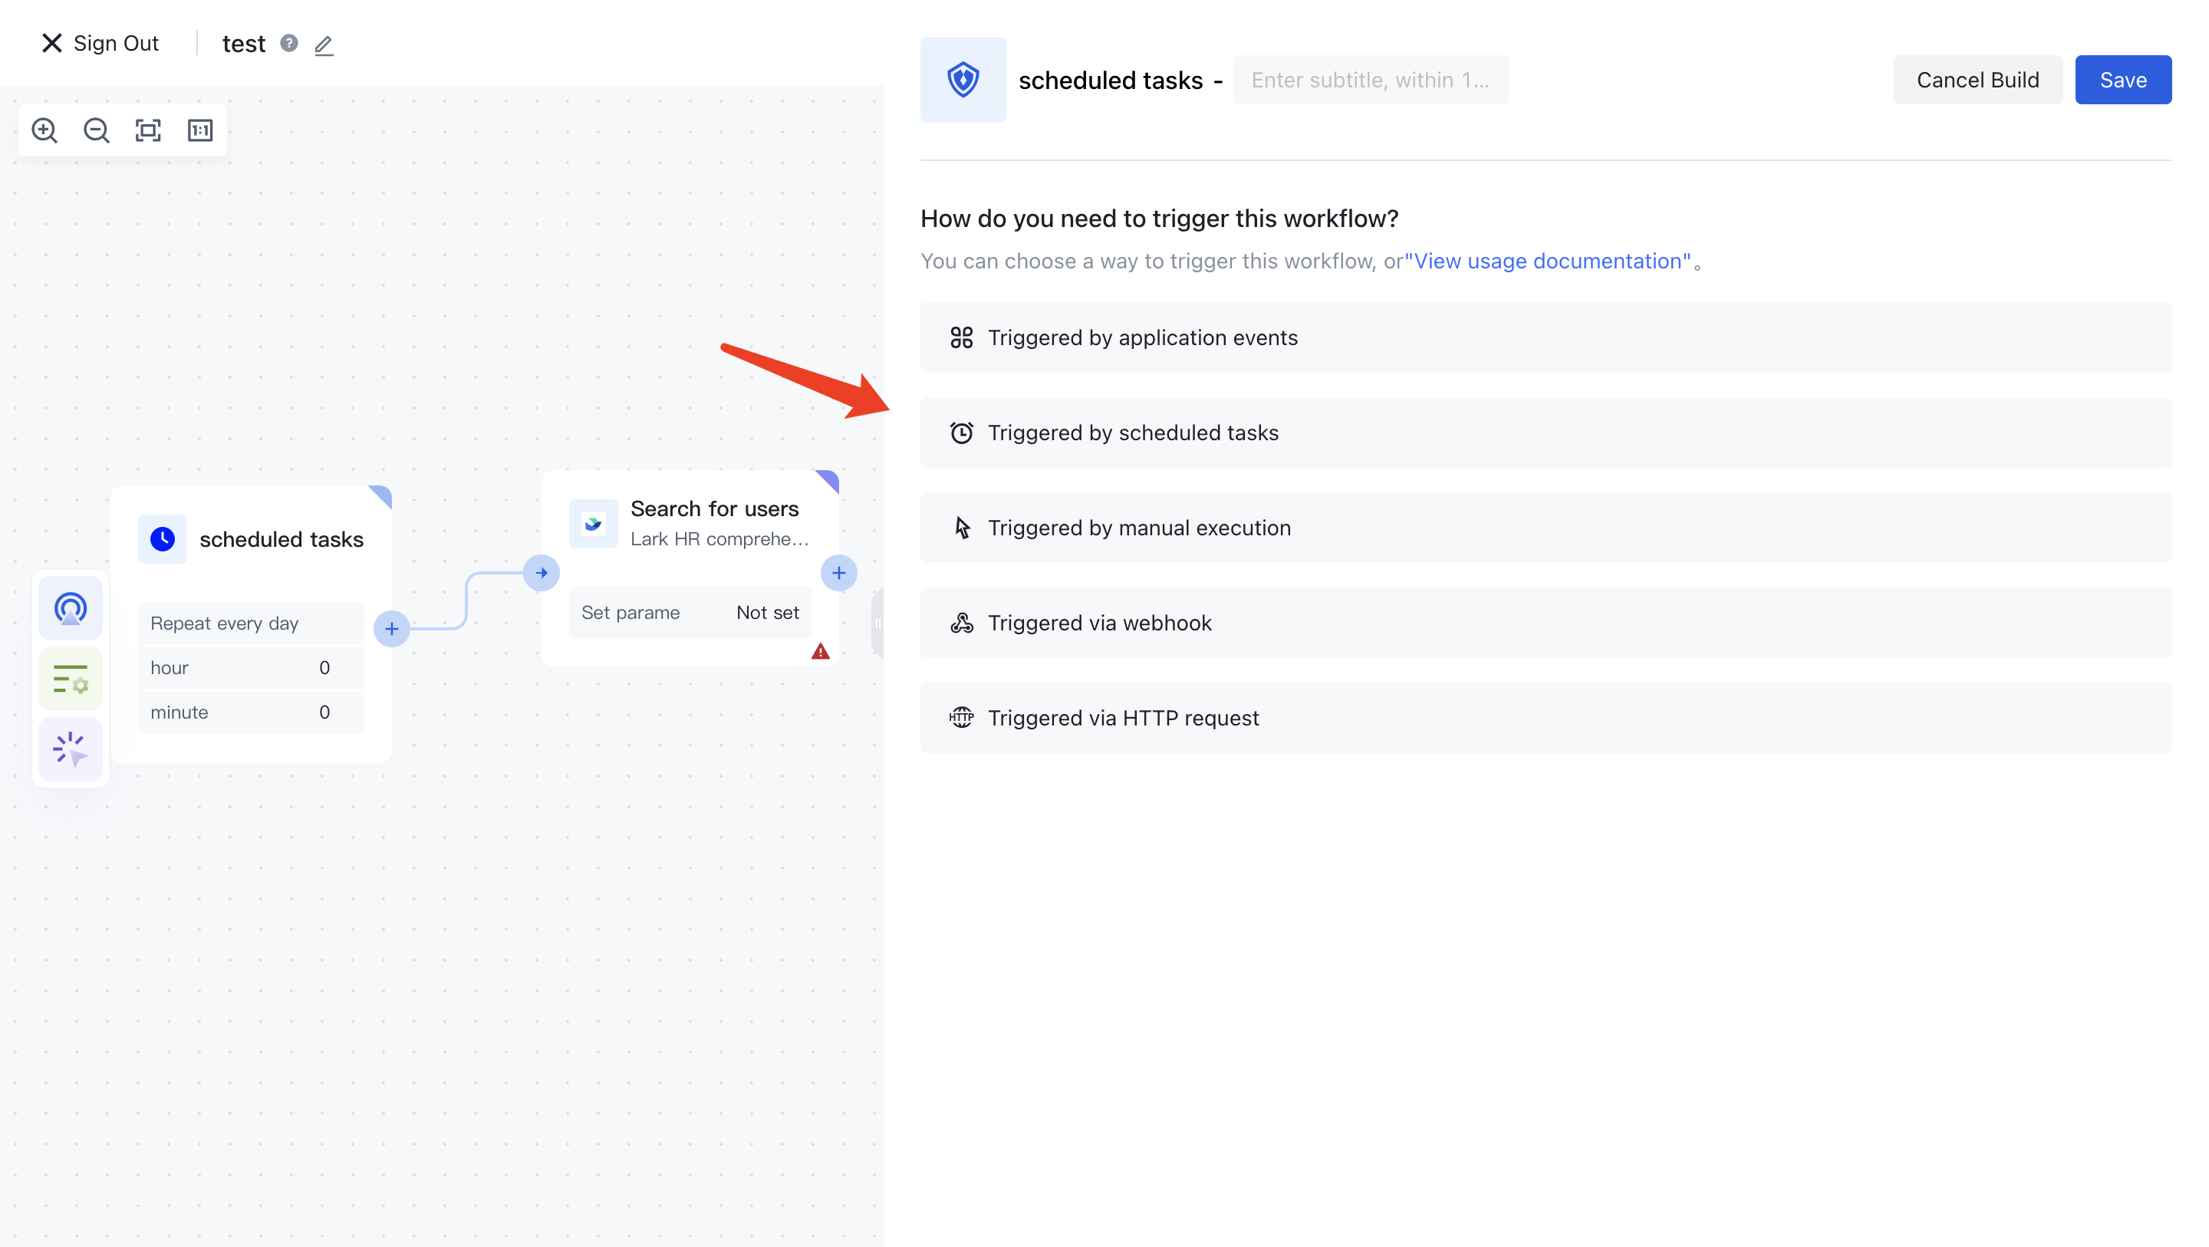
Task: Click the fit-to-screen canvas icon
Action: [148, 130]
